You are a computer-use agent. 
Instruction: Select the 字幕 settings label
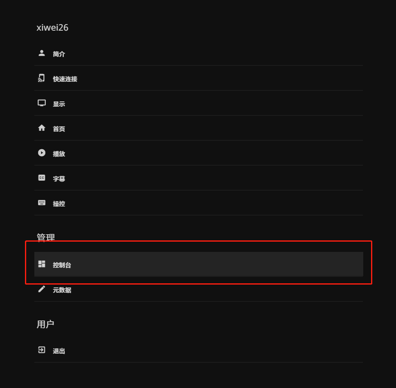pyautogui.click(x=59, y=179)
